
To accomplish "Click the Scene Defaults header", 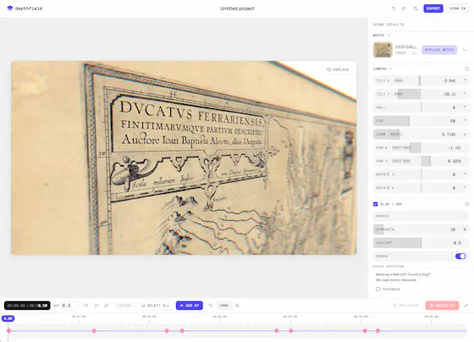I will [389, 25].
